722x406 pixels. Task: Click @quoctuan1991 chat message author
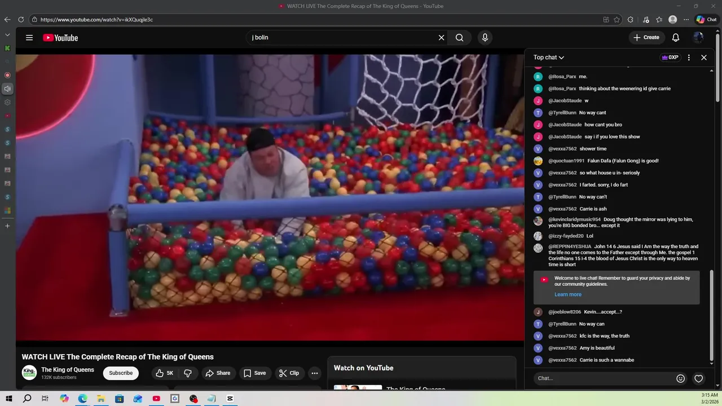point(566,161)
